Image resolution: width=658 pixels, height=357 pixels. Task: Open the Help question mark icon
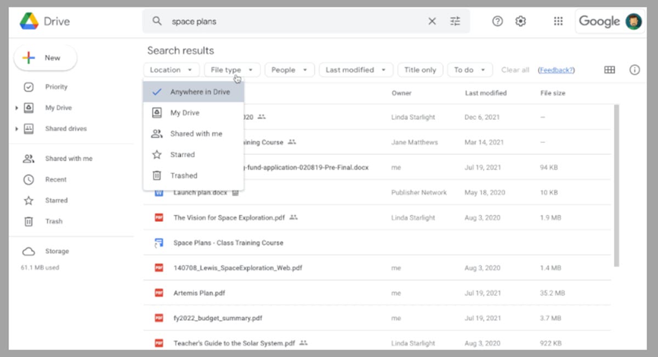(497, 21)
